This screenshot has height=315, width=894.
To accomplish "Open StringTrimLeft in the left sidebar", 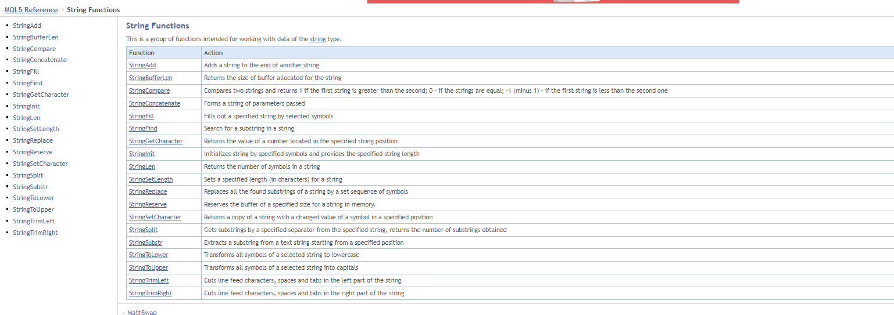I will [x=34, y=221].
